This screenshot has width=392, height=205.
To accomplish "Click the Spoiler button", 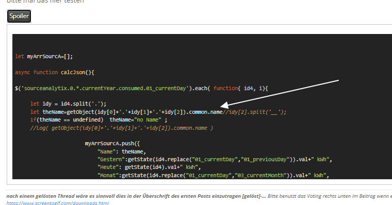I will 19,16.
